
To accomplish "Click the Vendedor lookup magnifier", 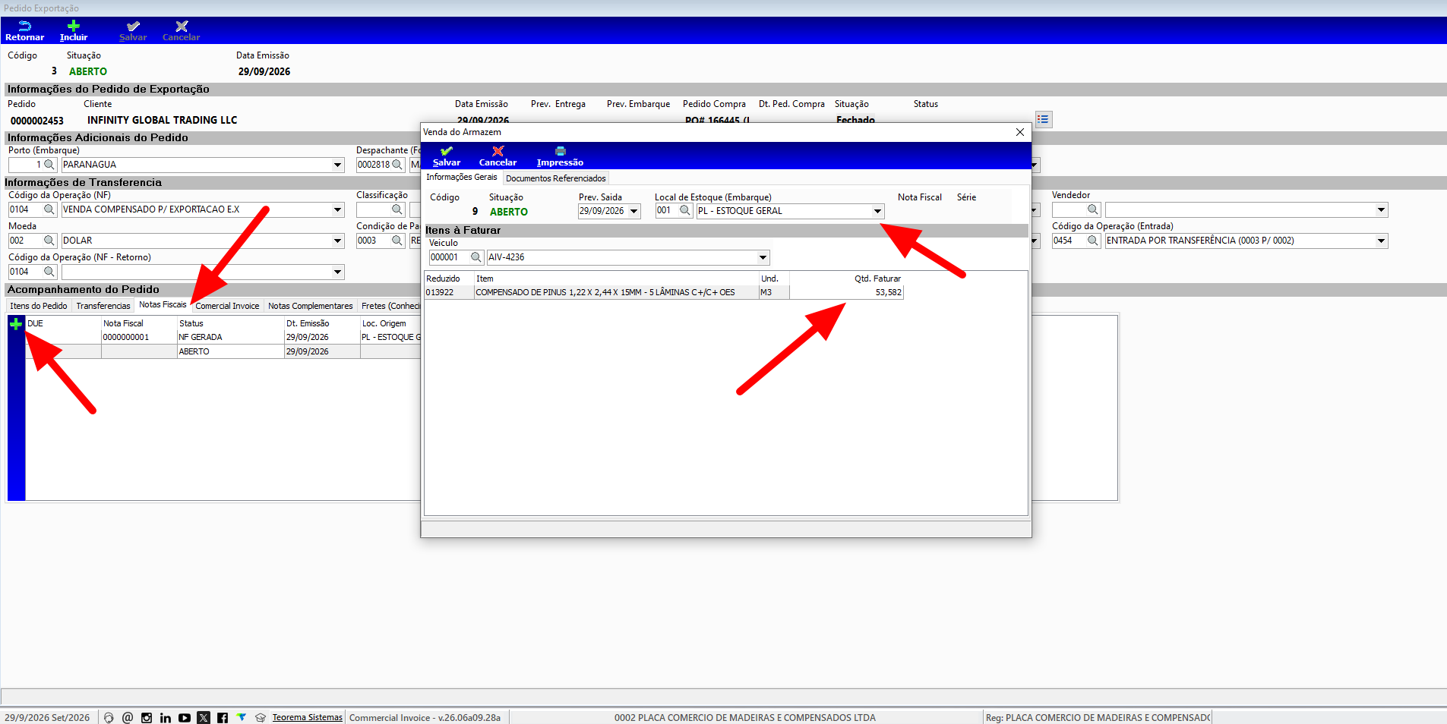I will click(x=1092, y=209).
